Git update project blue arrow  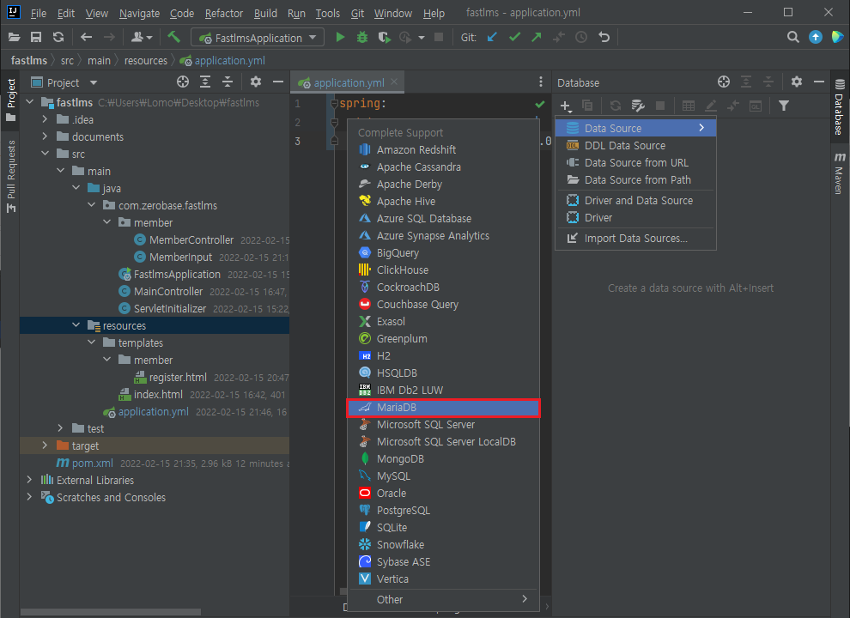(x=492, y=38)
